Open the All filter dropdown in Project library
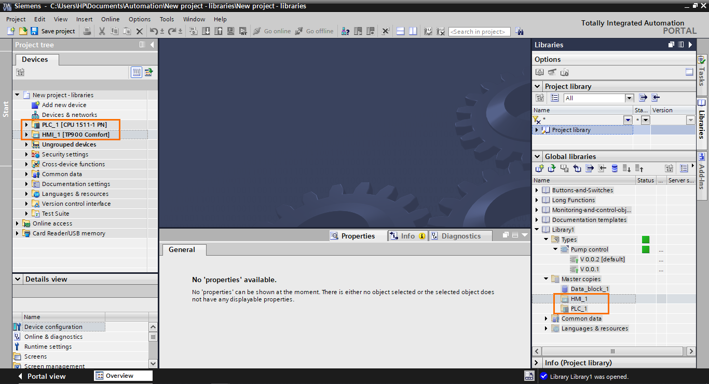Image resolution: width=709 pixels, height=384 pixels. 629,98
